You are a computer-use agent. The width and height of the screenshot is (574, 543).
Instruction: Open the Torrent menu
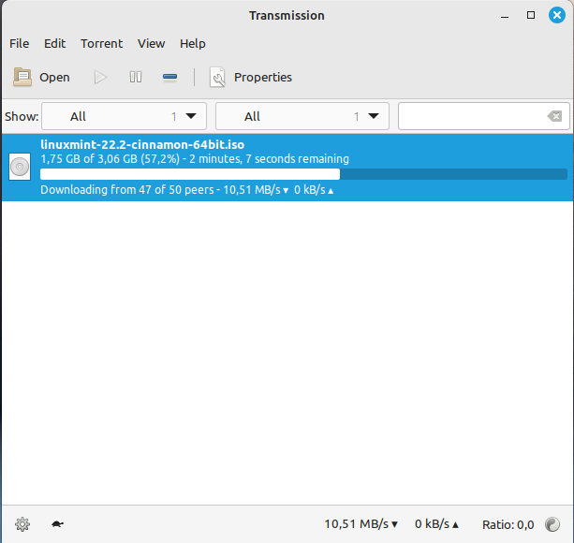pyautogui.click(x=101, y=44)
